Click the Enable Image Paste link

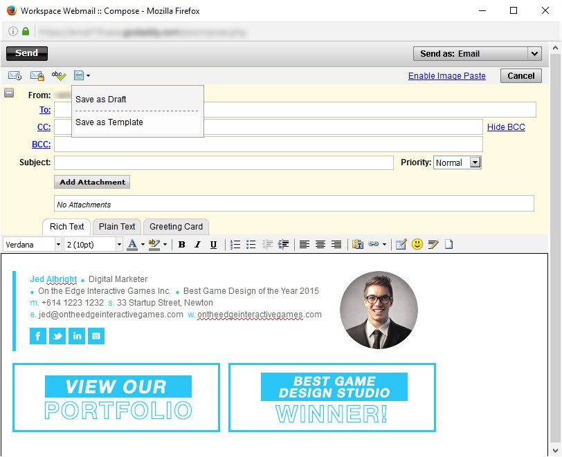tap(446, 76)
